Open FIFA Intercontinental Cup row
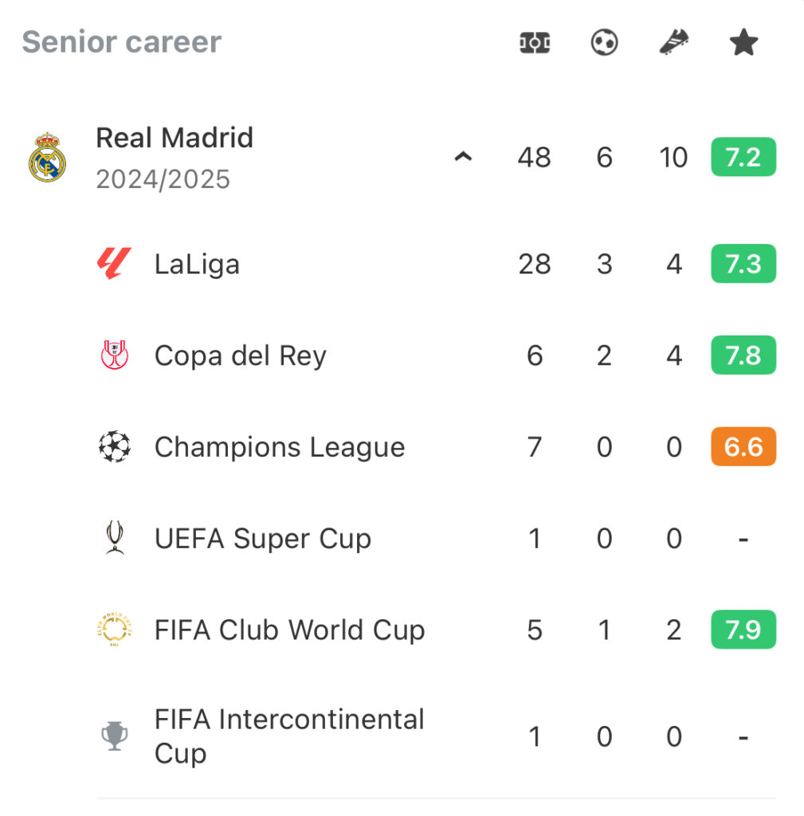This screenshot has width=804, height=816. click(436, 736)
